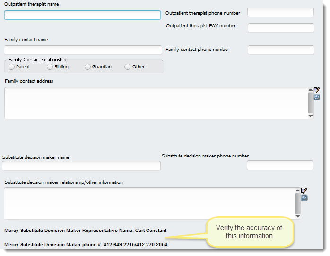Click the Outpatient therapist FAX number field

281,28
